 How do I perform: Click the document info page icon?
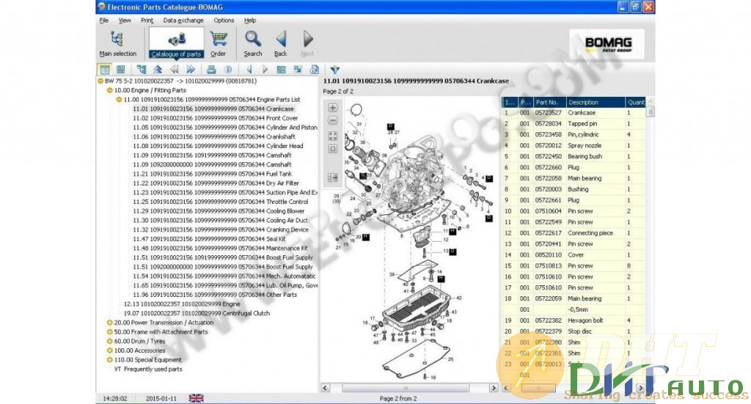click(x=314, y=70)
